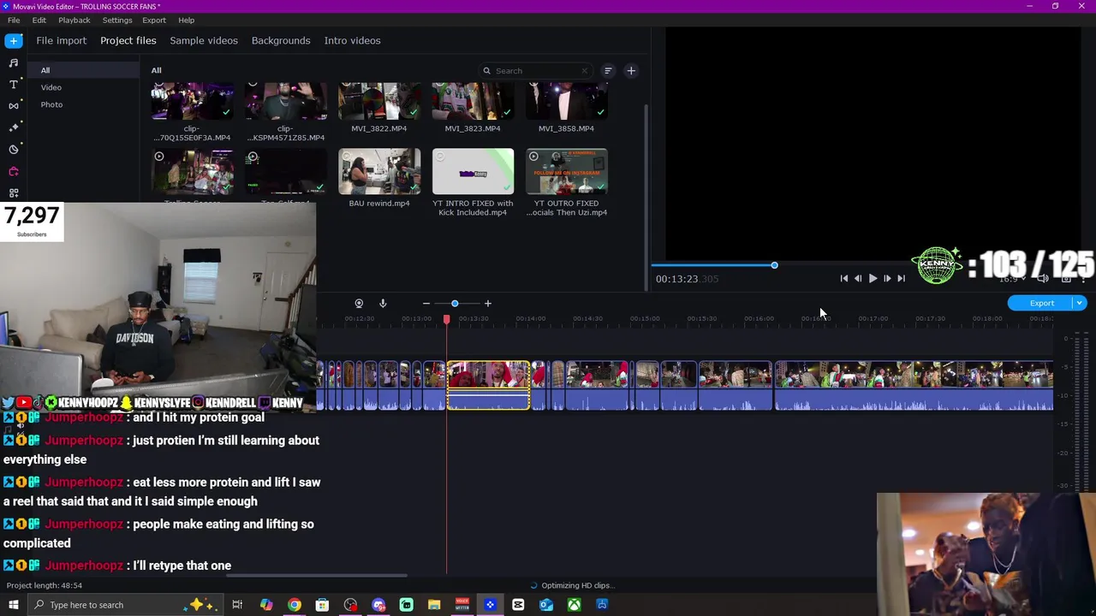
Task: Click the blue Export button
Action: click(x=1041, y=303)
